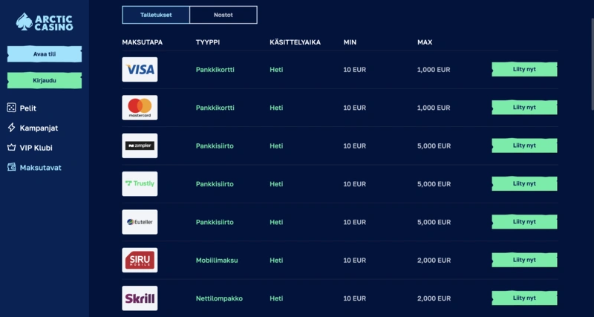
Task: Click Liity nyt for Skrill
Action: click(x=524, y=298)
